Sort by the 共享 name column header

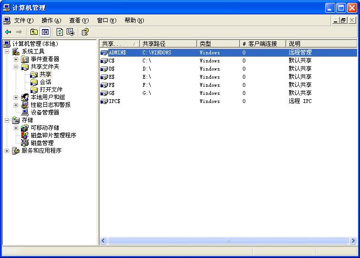pos(120,44)
